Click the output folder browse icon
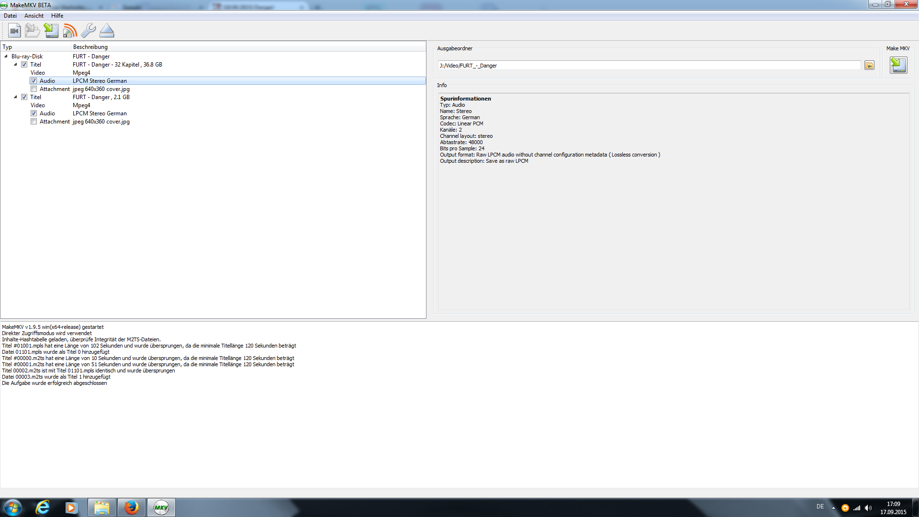This screenshot has height=517, width=919. [x=869, y=66]
